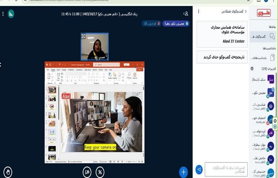The image size is (278, 178).
Task: Open the public chat item in the messages list
Action: tap(264, 36)
